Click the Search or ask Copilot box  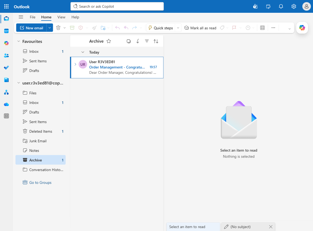[x=117, y=6]
